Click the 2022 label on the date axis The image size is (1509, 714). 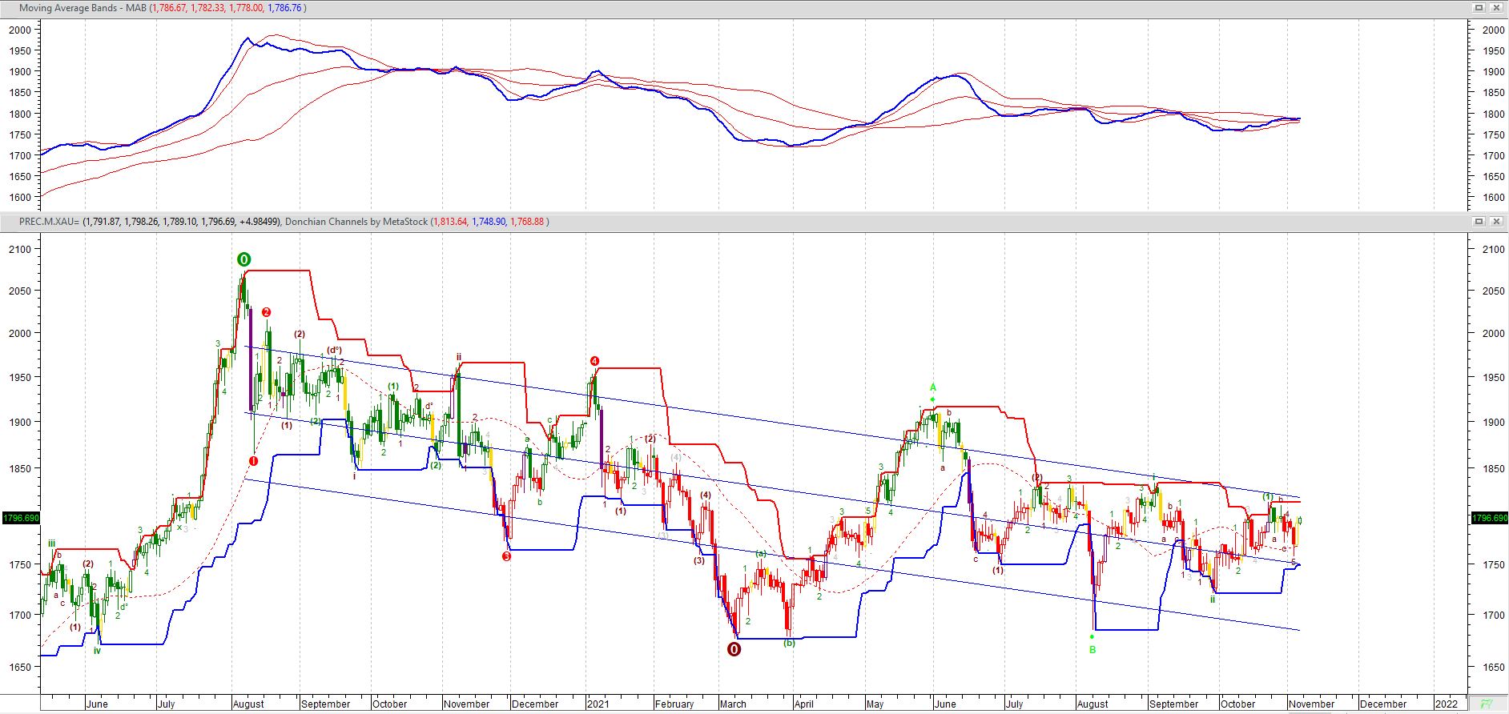pos(1447,704)
